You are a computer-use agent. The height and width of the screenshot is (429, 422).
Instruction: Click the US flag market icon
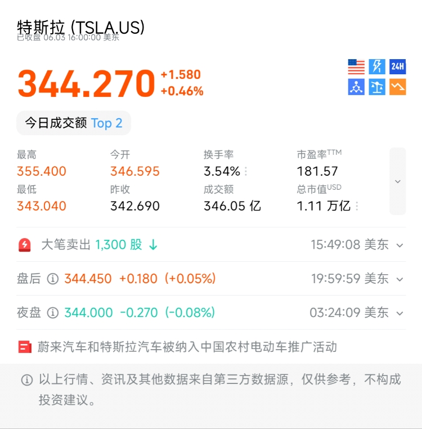[356, 67]
